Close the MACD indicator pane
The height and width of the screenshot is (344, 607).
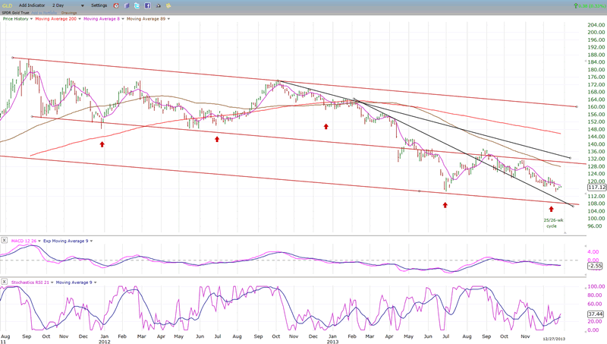coord(5,241)
